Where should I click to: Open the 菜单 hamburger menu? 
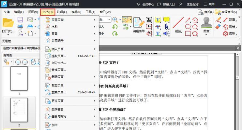pyautogui.click(x=209, y=4)
